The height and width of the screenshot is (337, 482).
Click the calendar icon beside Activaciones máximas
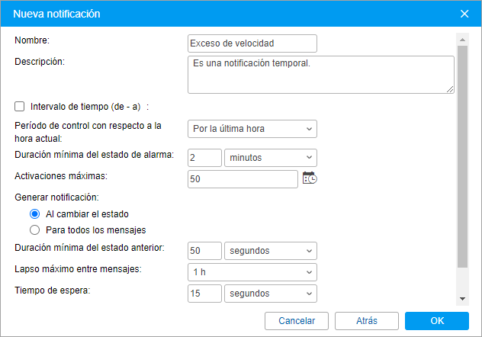tap(309, 178)
